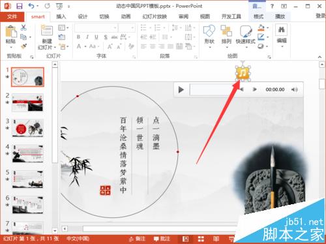The height and width of the screenshot is (244, 326).
Task: Toggle underline formatting
Action: point(96,37)
